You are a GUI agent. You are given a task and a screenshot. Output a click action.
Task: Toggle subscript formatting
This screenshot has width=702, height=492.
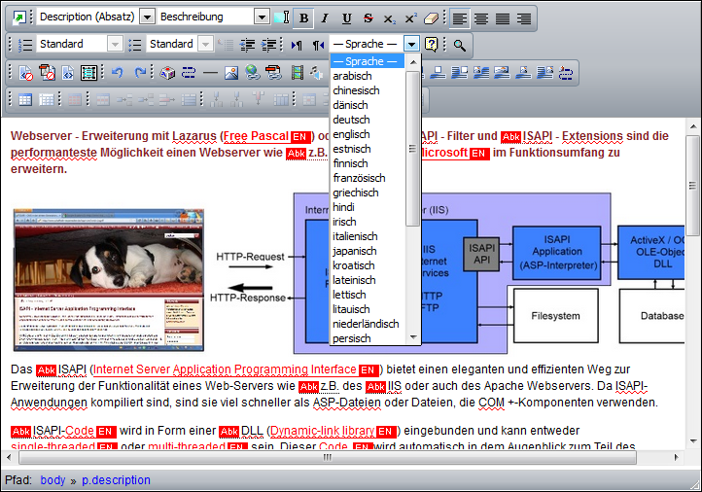click(389, 18)
